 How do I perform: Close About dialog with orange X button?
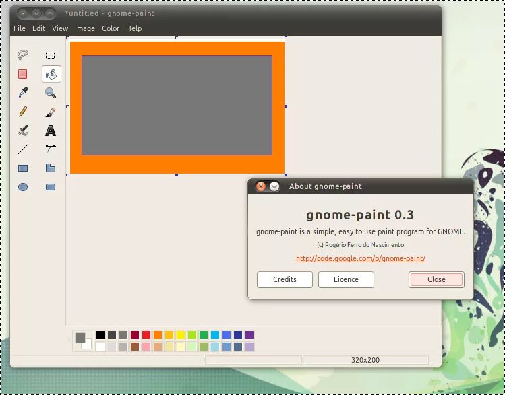tap(261, 186)
